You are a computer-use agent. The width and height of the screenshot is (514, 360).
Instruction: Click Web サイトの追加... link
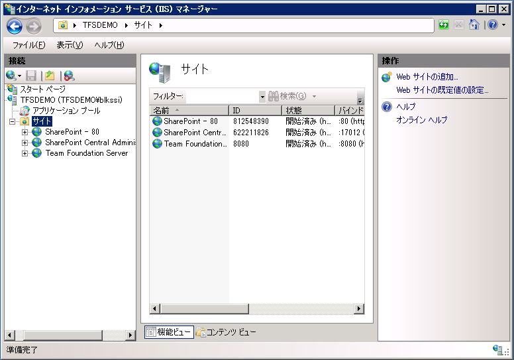427,77
